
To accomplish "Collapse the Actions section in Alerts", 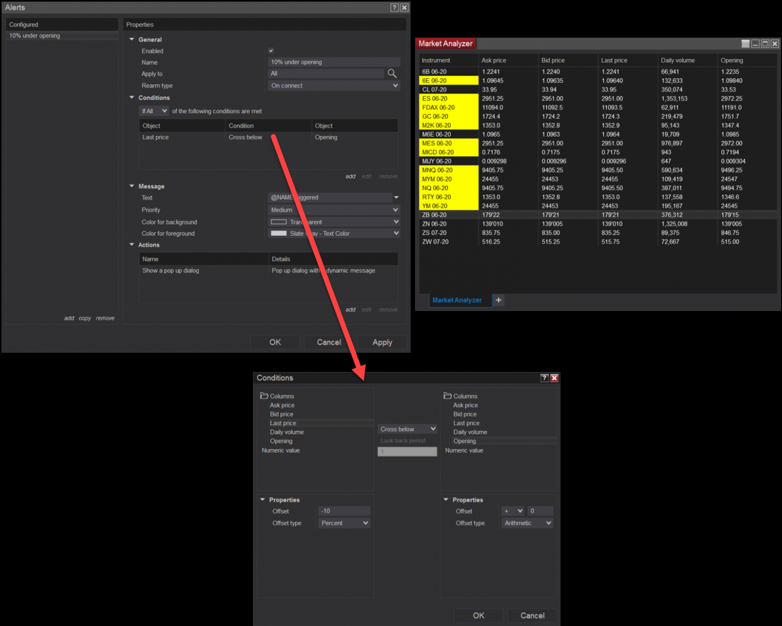I will (x=132, y=245).
